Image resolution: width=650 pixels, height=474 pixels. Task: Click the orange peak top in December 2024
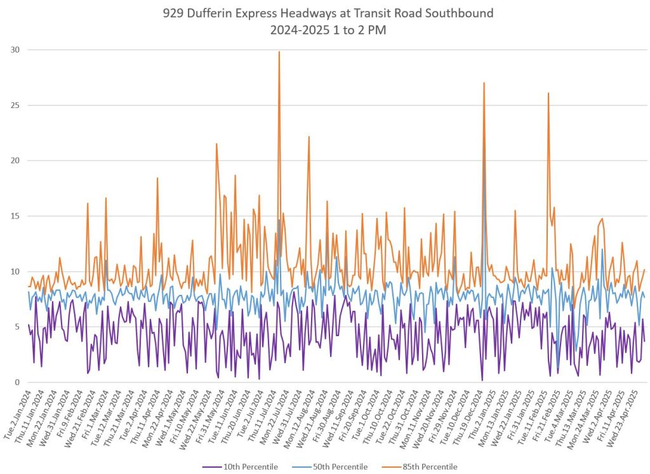click(484, 83)
